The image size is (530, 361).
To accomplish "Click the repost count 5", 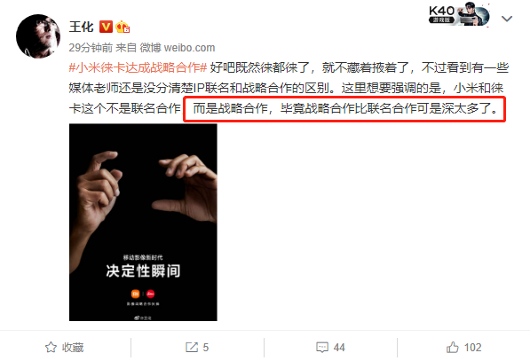I will click(205, 348).
